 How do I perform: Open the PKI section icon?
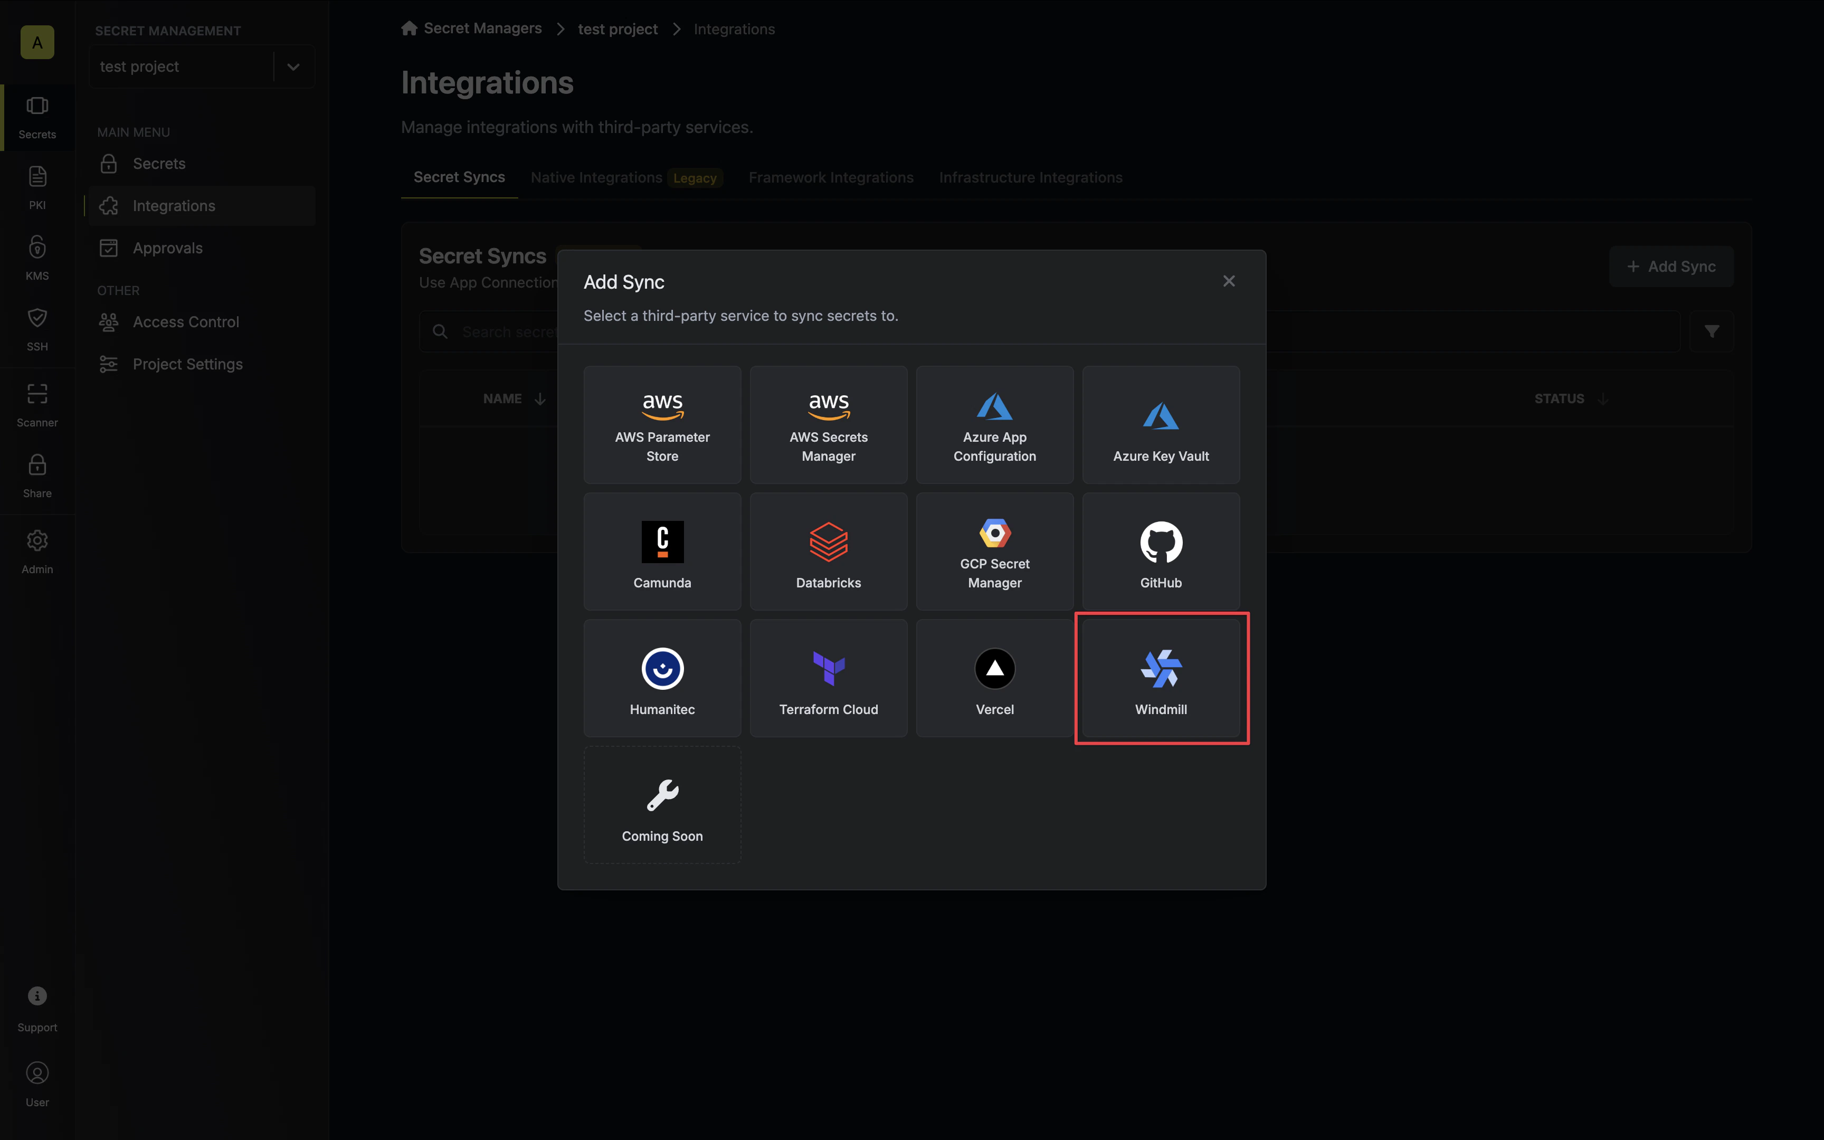[x=37, y=188]
